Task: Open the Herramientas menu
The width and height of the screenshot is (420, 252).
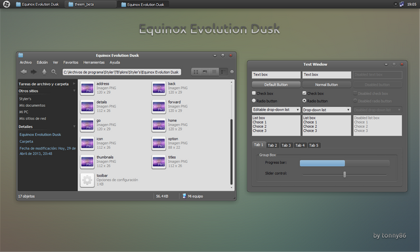Action: [x=94, y=62]
